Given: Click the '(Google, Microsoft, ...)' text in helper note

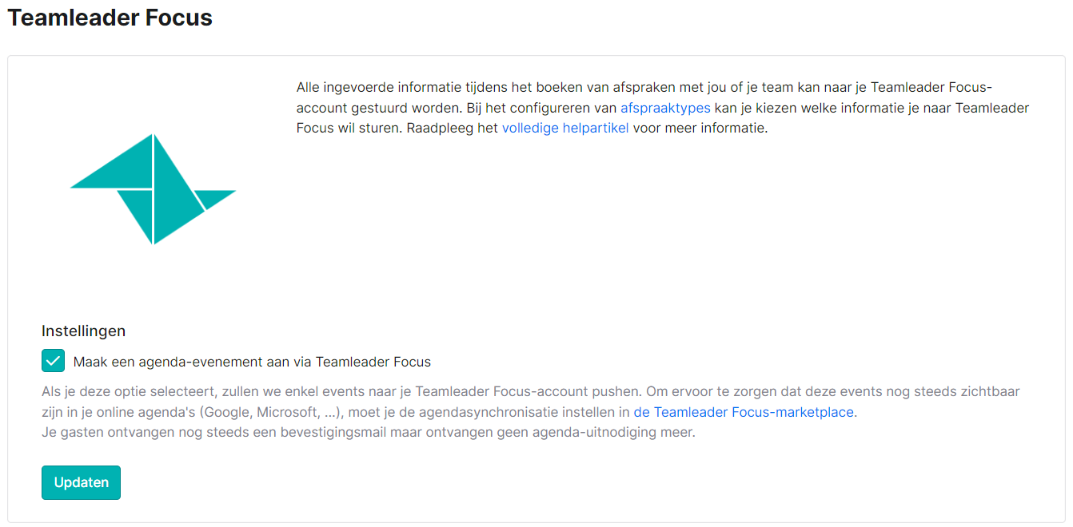Looking at the screenshot, I should coord(272,413).
